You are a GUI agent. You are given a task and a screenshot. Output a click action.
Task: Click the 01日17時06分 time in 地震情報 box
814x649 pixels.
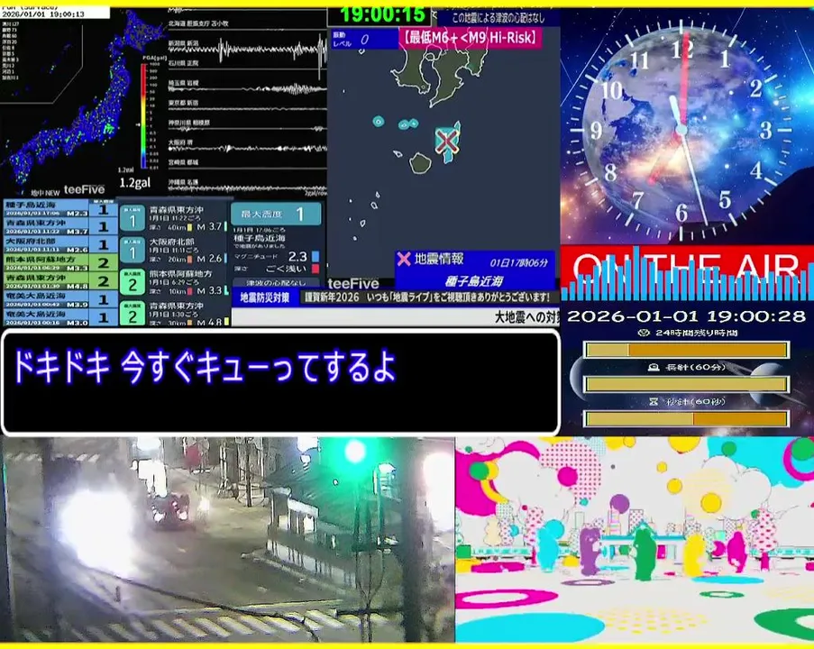tap(518, 262)
